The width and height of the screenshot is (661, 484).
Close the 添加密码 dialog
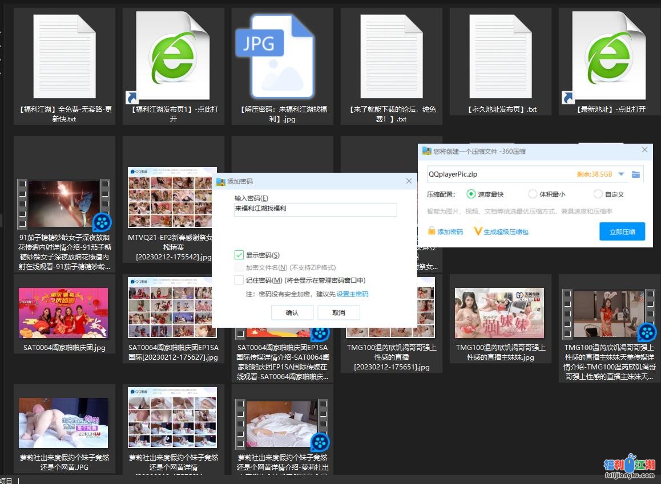tap(409, 181)
